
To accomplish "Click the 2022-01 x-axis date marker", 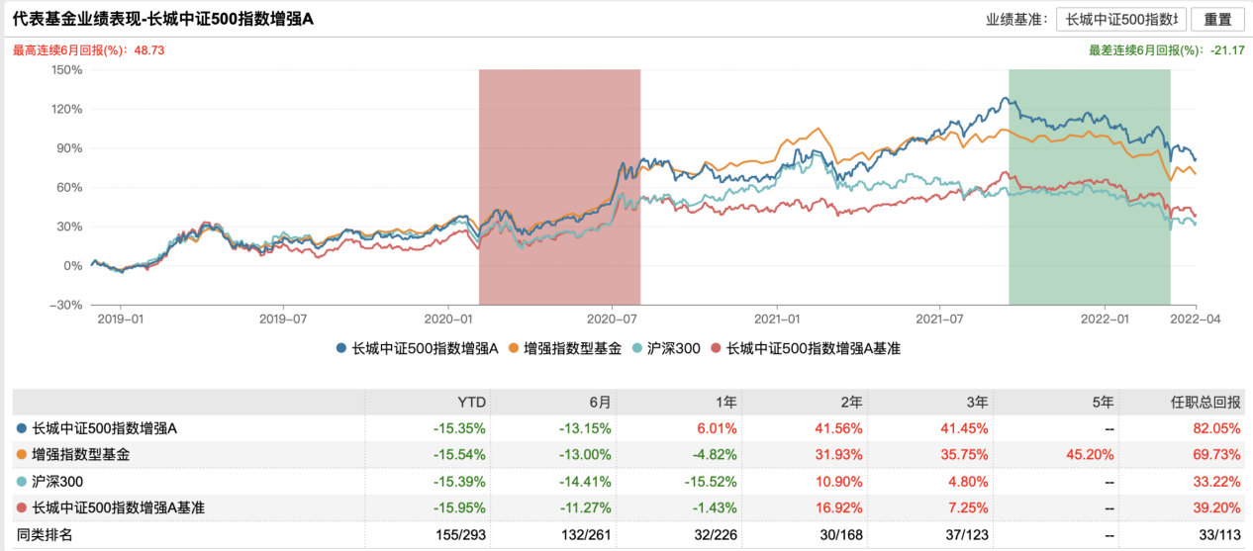I will [x=1105, y=320].
